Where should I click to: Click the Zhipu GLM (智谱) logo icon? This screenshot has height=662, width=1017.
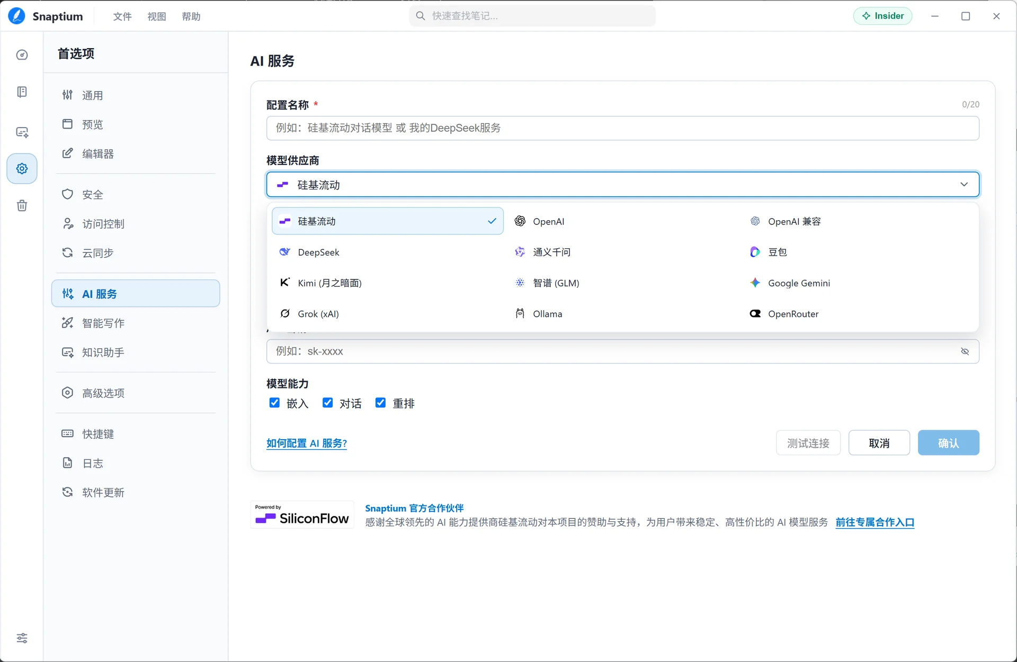pyautogui.click(x=520, y=283)
